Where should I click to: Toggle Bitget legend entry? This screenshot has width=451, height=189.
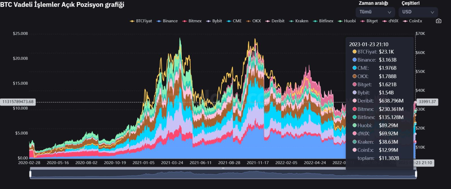click(369, 21)
